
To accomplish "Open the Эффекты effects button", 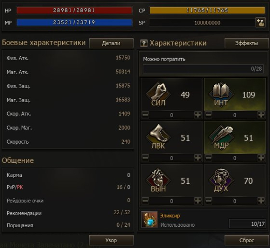I will (x=247, y=43).
